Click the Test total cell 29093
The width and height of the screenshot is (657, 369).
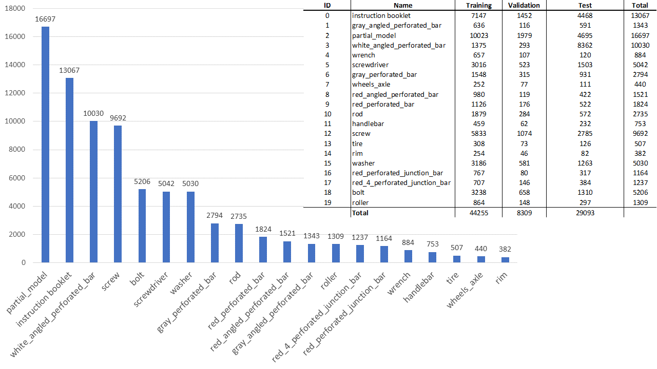pyautogui.click(x=585, y=213)
